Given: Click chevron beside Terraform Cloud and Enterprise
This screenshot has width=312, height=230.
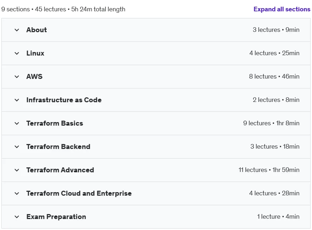Looking at the screenshot, I should pos(17,194).
